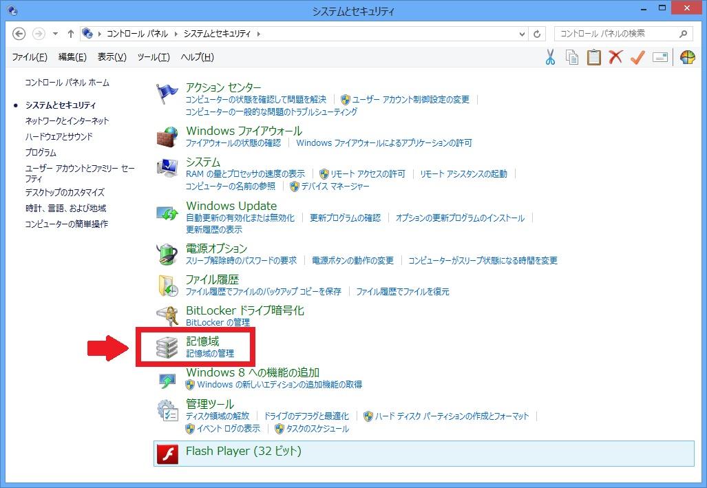
Task: Click イベント ログの表示 link
Action: point(229,429)
